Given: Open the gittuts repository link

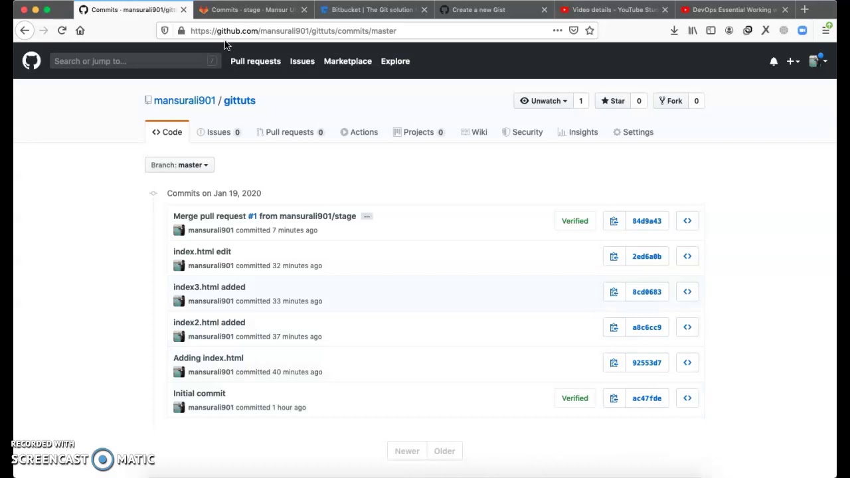Looking at the screenshot, I should [240, 100].
